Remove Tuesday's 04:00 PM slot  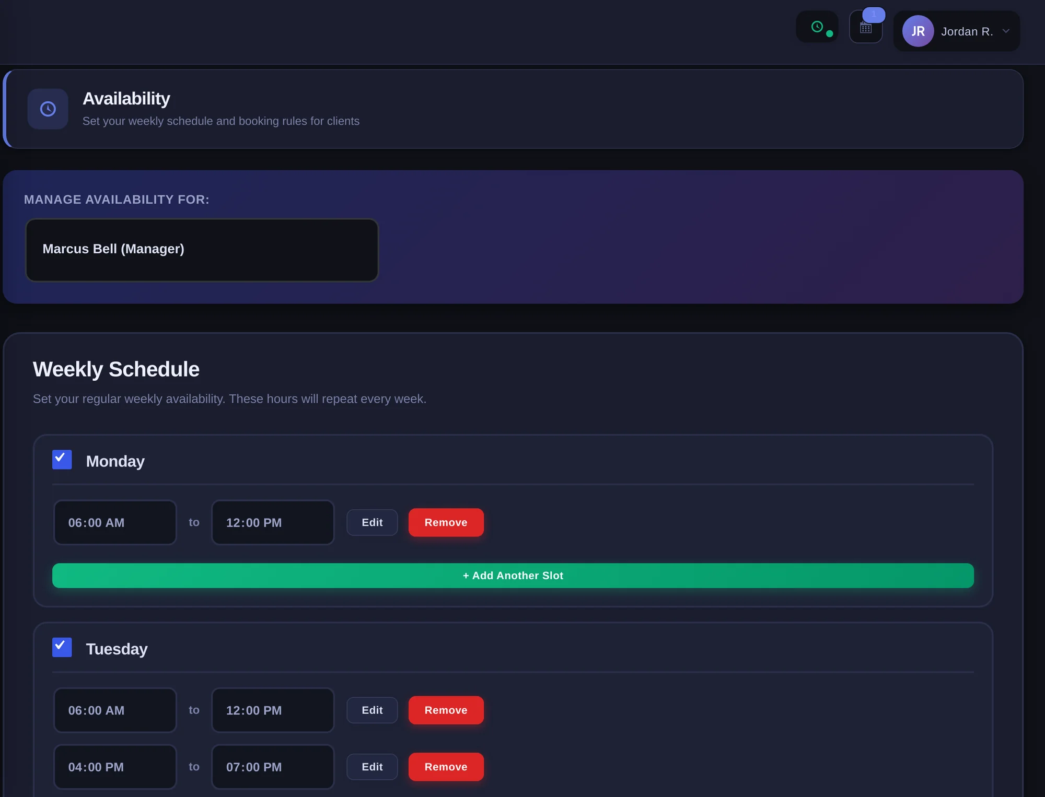point(446,767)
